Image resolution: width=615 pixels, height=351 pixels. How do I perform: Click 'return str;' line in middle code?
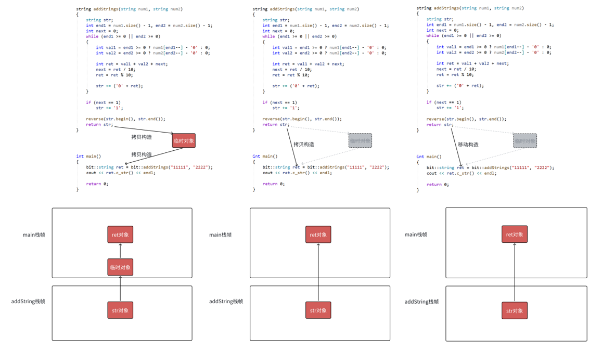276,124
